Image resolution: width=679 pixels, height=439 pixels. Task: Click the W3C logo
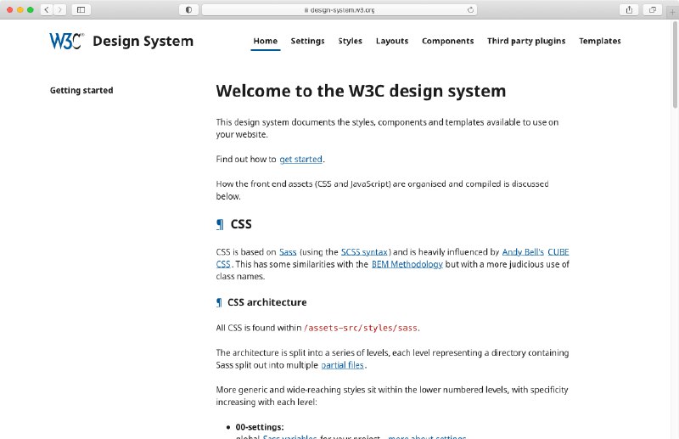66,41
